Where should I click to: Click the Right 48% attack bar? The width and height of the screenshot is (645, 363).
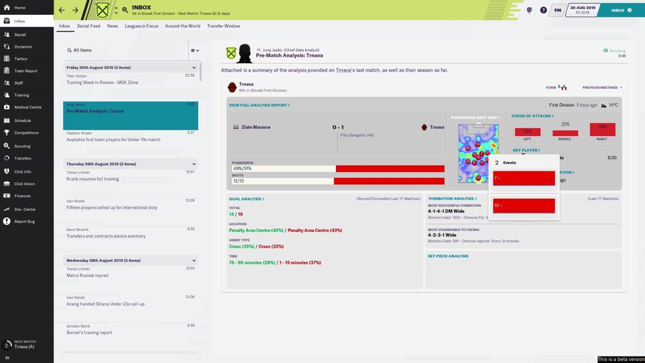(x=602, y=129)
